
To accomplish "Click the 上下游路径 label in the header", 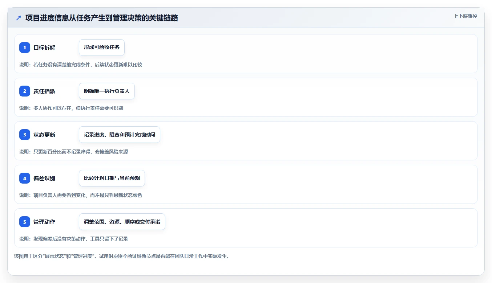I will (465, 16).
